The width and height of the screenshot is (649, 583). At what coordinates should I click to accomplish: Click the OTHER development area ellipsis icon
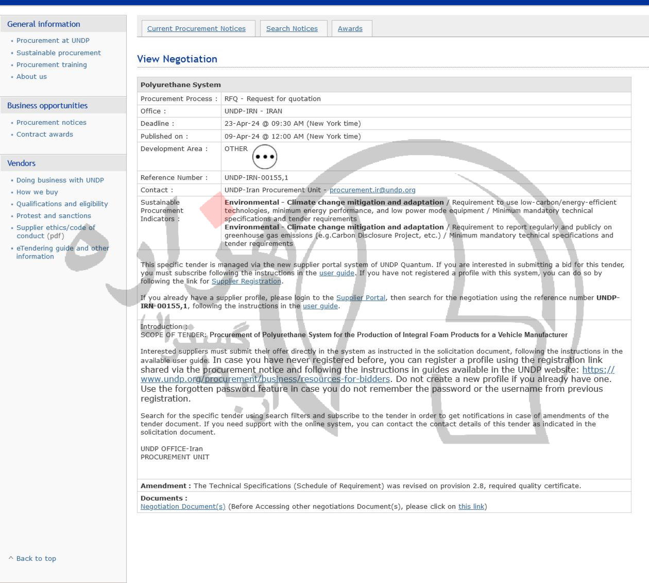coord(265,157)
